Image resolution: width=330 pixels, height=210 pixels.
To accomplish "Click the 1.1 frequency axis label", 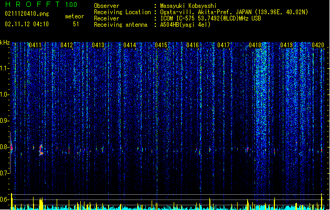I will pyautogui.click(x=4, y=68).
